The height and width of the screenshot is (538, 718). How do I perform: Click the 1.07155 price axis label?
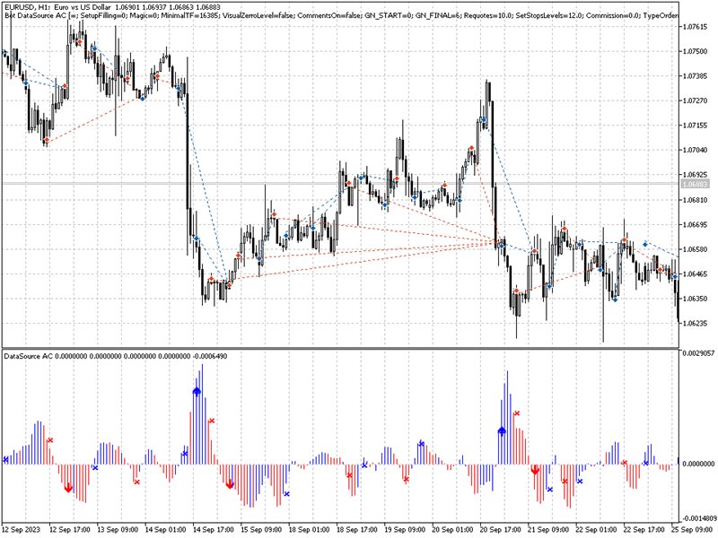[695, 126]
